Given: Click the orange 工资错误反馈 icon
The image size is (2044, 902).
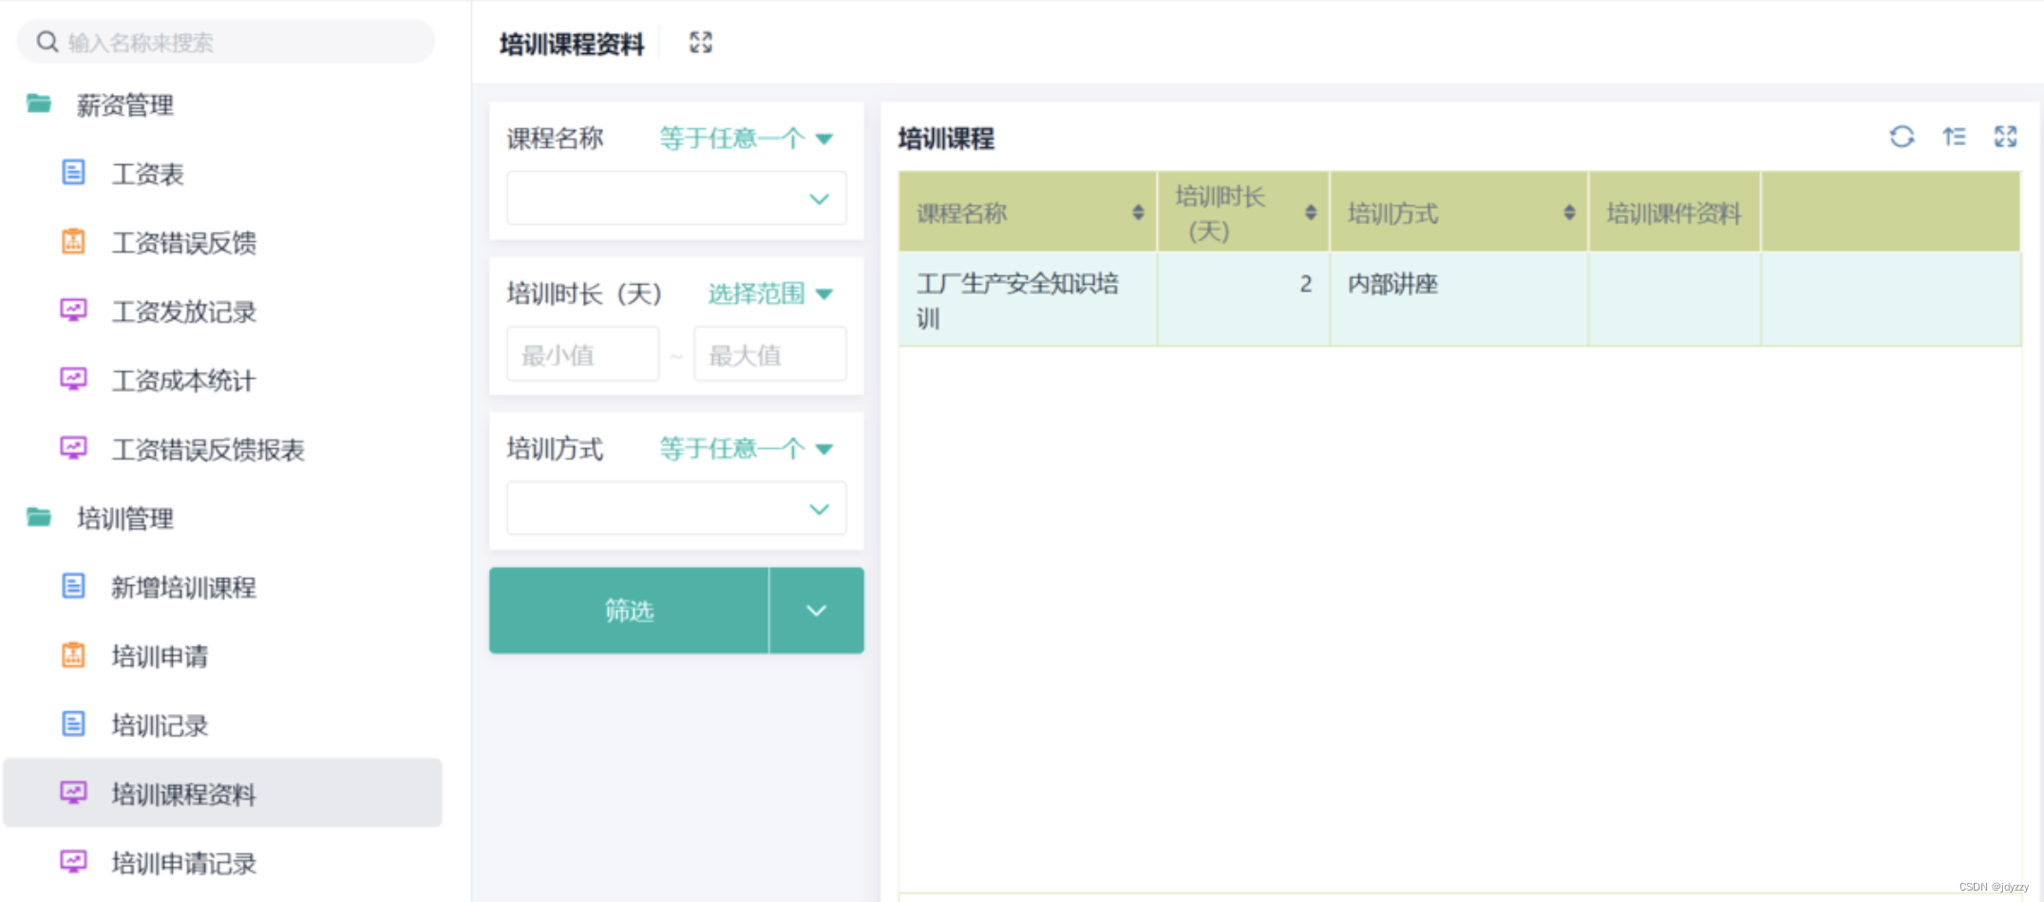Looking at the screenshot, I should (74, 241).
